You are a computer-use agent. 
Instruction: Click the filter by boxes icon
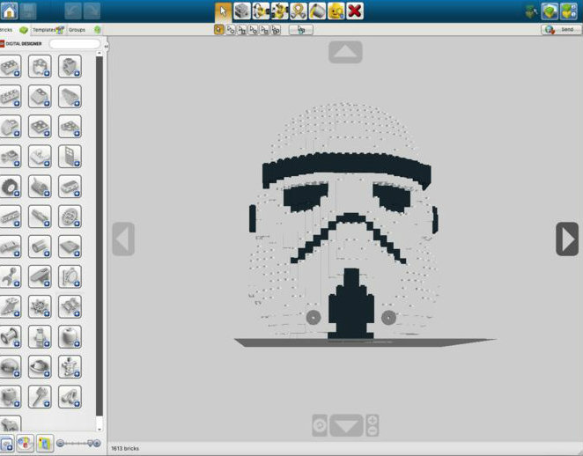click(44, 444)
